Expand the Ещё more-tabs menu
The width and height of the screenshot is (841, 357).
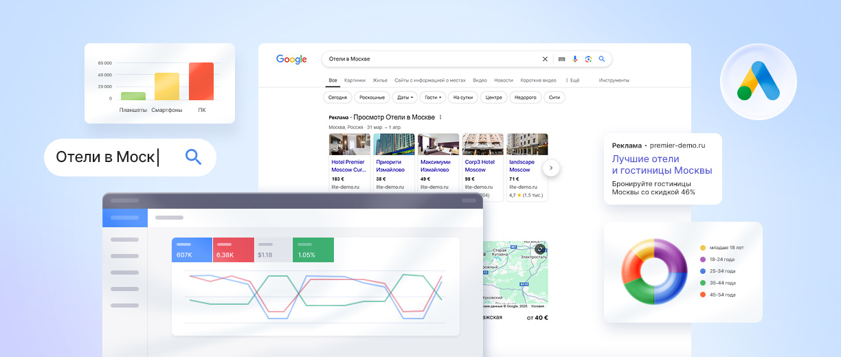coord(572,80)
